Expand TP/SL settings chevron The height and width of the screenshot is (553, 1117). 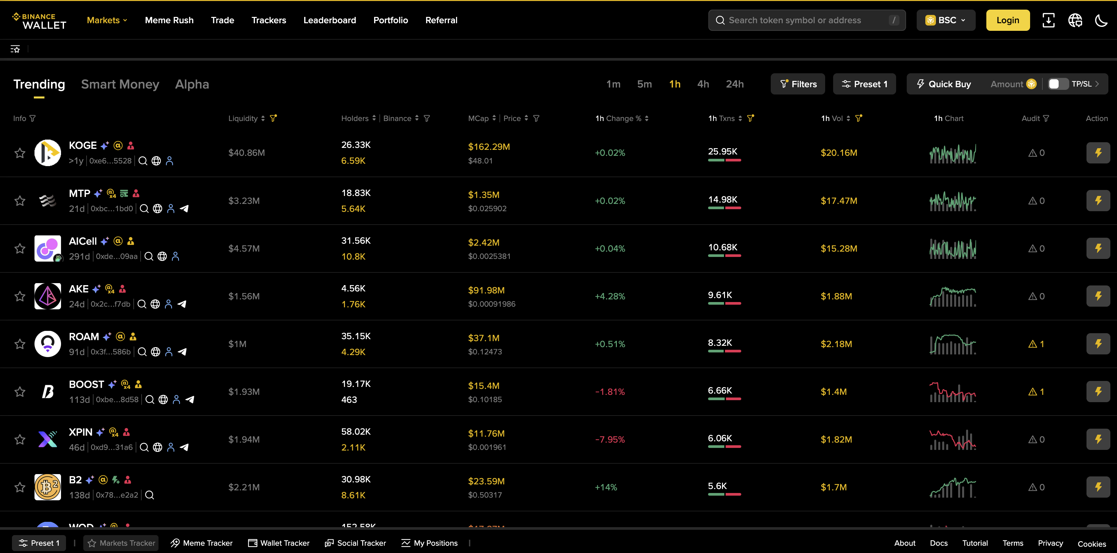(1097, 84)
